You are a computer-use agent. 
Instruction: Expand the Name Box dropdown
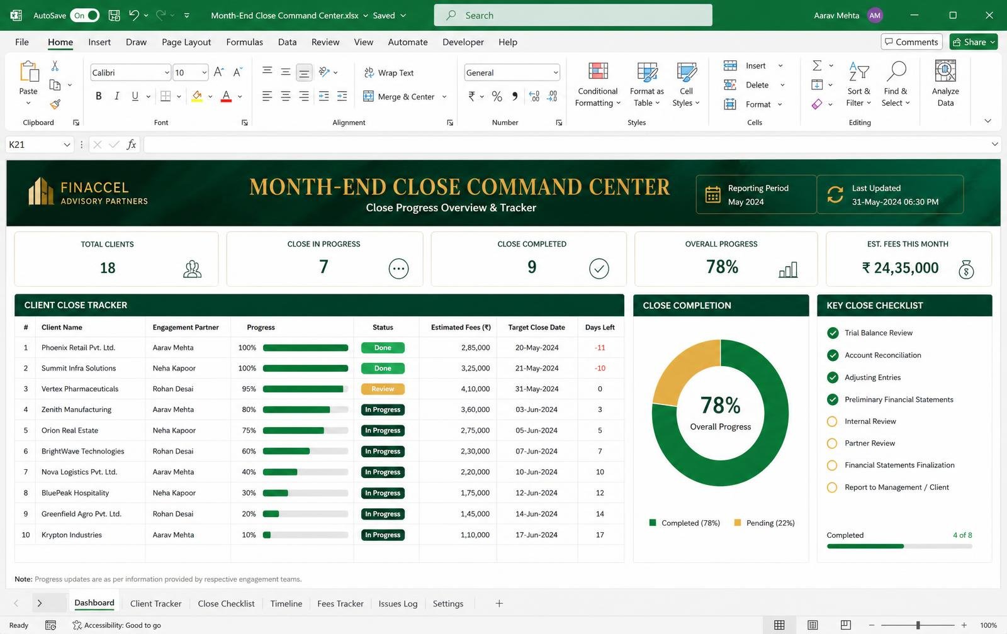[x=67, y=145]
